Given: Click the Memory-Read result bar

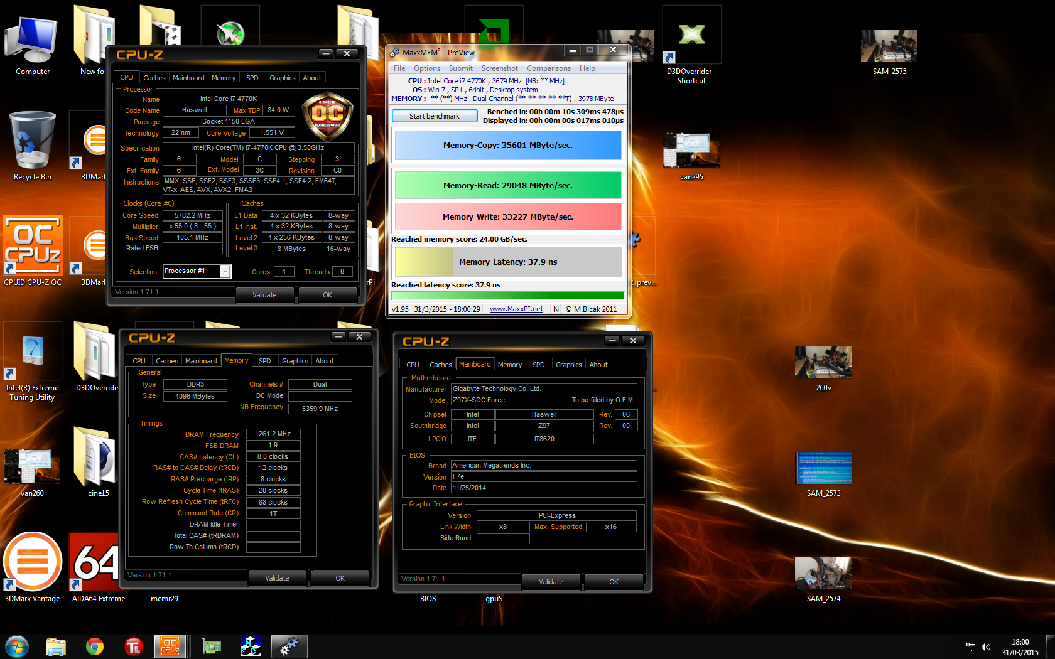Looking at the screenshot, I should tap(507, 185).
